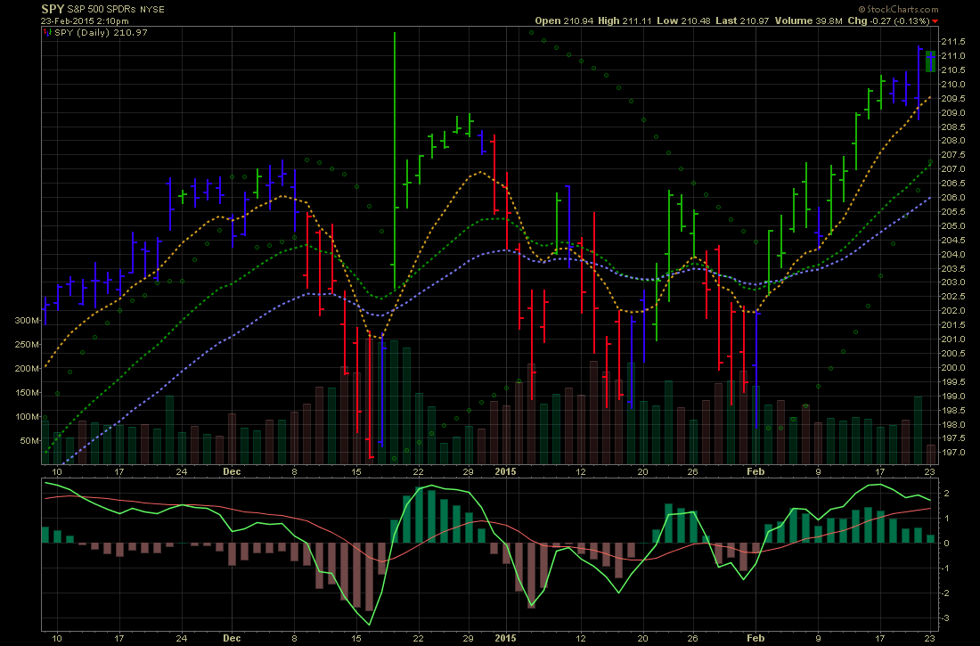Click the 211.5 price axis label
980x646 pixels.
[x=952, y=42]
